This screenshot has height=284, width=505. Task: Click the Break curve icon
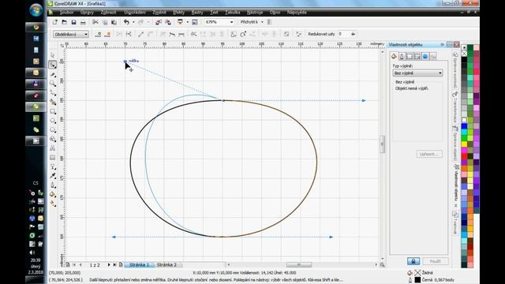pyautogui.click(x=129, y=34)
